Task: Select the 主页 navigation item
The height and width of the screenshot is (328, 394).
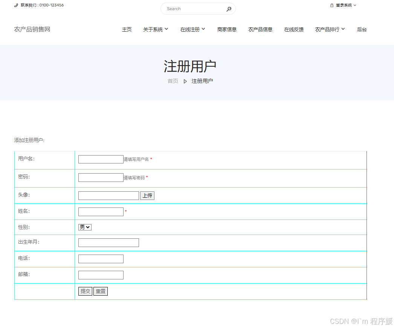Action: tap(127, 29)
